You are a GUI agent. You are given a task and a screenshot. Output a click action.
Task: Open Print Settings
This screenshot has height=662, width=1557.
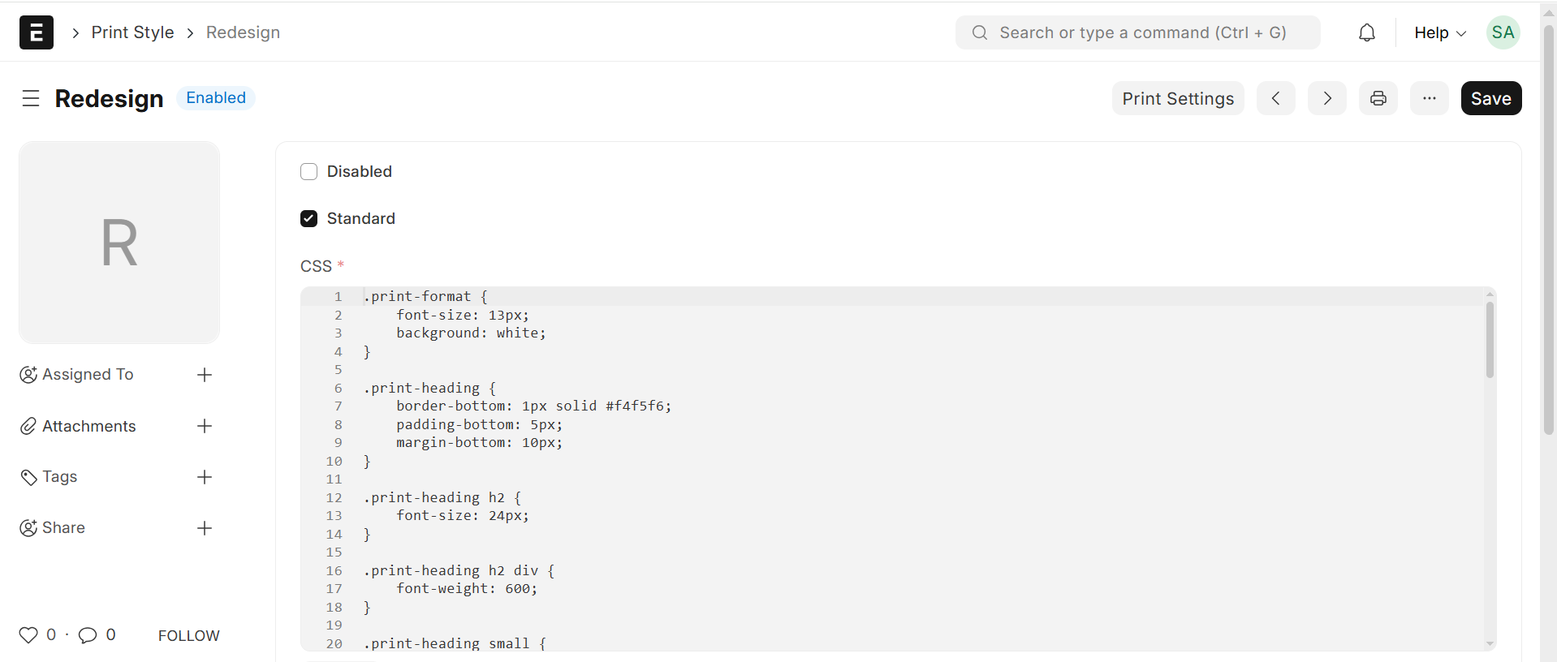[1177, 98]
